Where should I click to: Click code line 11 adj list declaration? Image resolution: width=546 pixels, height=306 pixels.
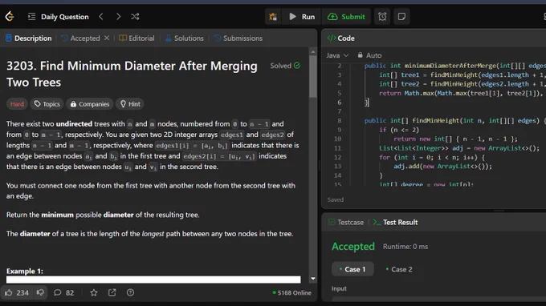(459, 148)
